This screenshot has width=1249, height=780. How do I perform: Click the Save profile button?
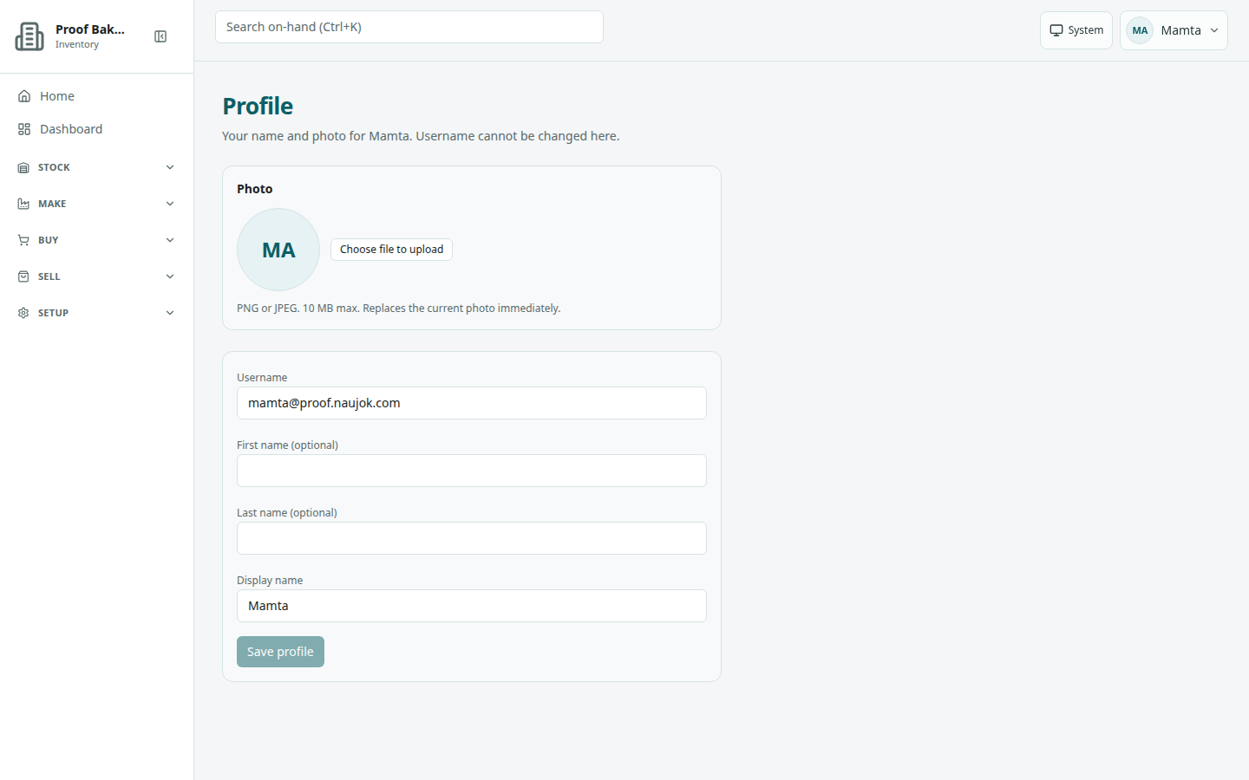pyautogui.click(x=280, y=652)
